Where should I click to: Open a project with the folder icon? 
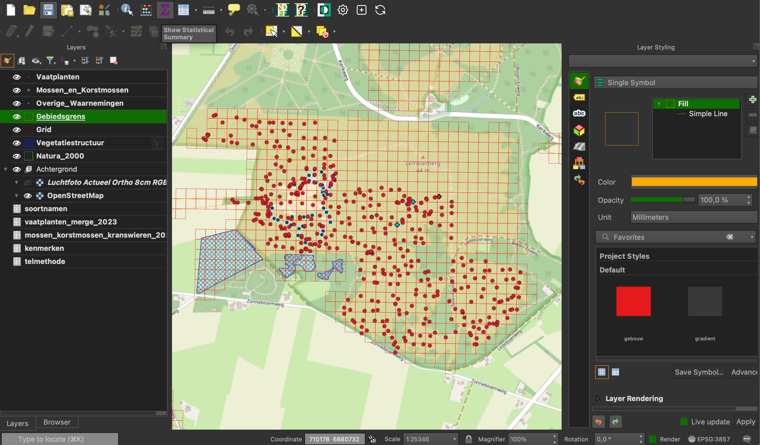[x=29, y=10]
